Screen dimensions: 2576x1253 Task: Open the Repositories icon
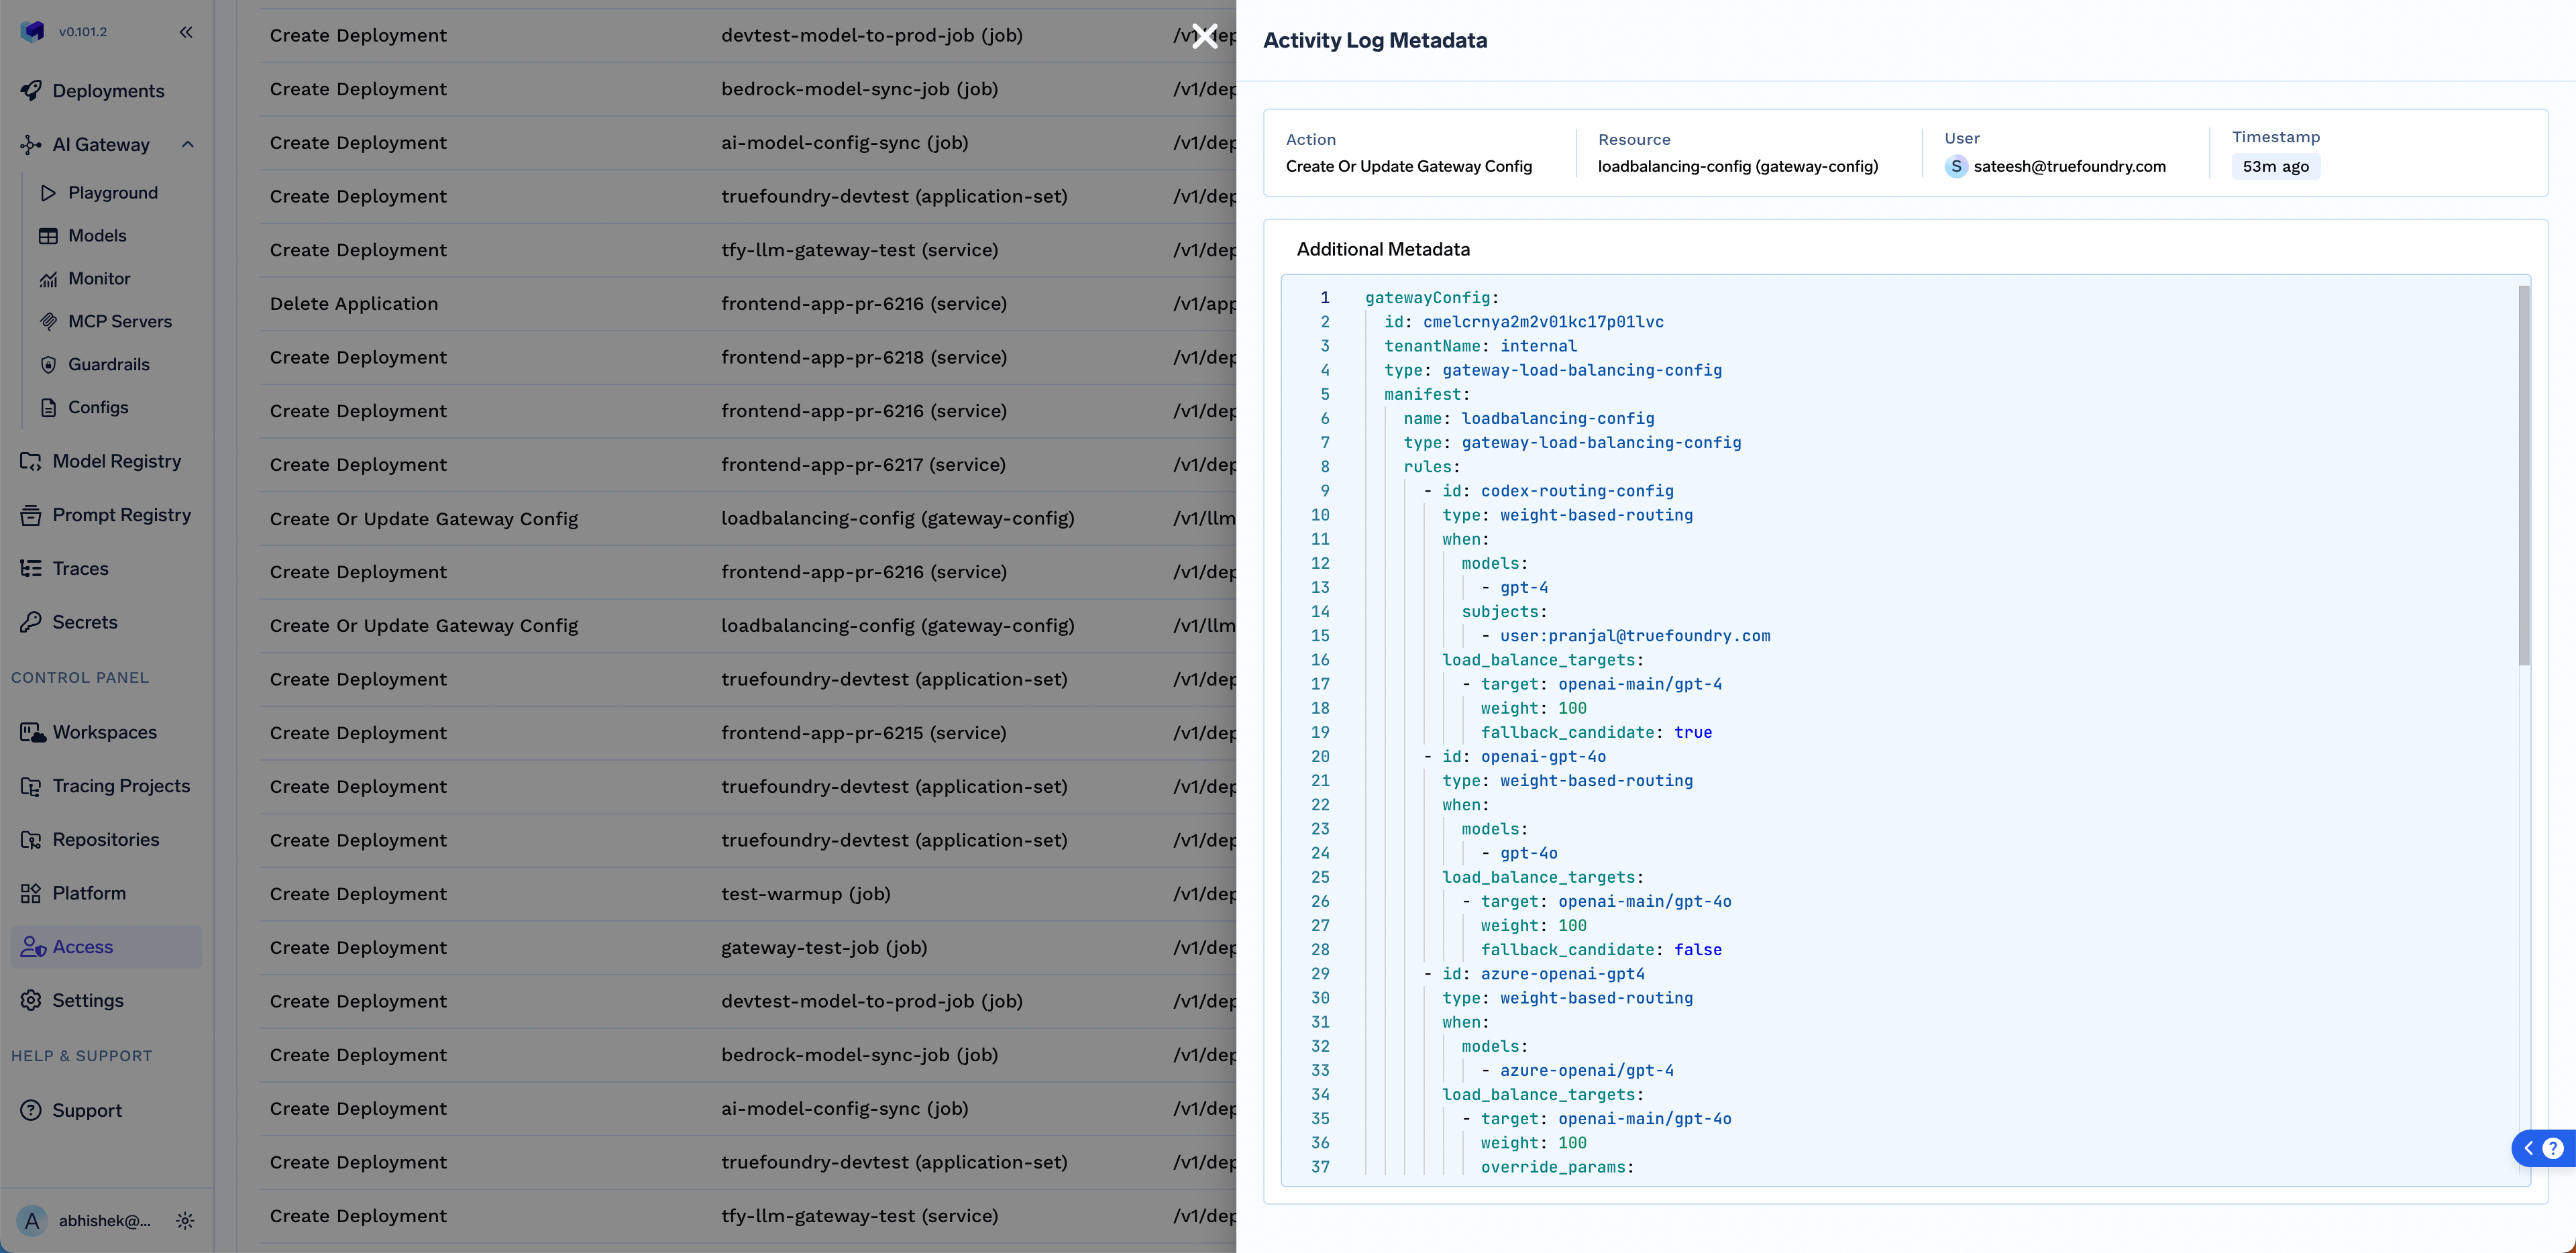click(31, 839)
